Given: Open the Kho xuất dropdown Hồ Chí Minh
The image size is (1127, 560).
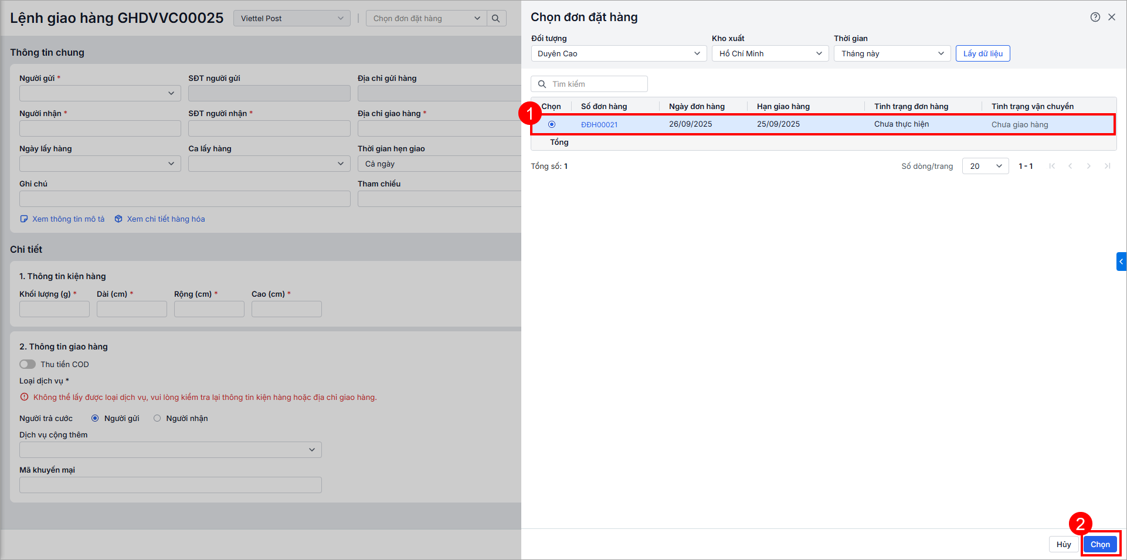Looking at the screenshot, I should coord(770,53).
